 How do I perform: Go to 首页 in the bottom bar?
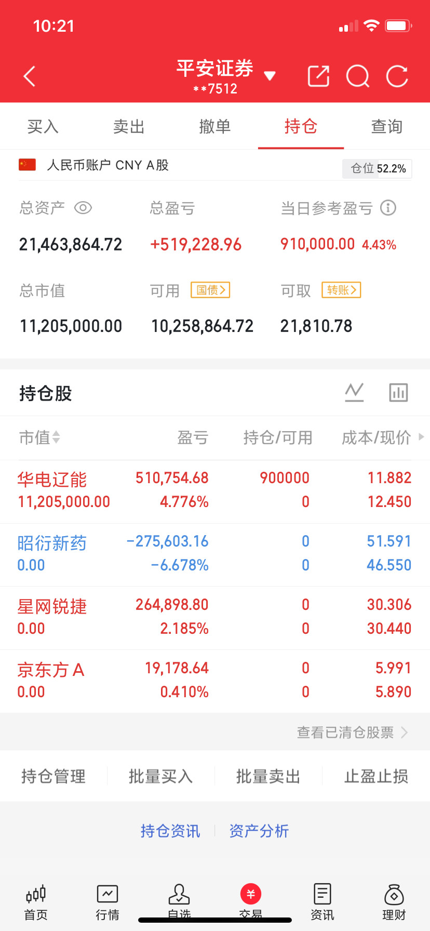pos(36,903)
